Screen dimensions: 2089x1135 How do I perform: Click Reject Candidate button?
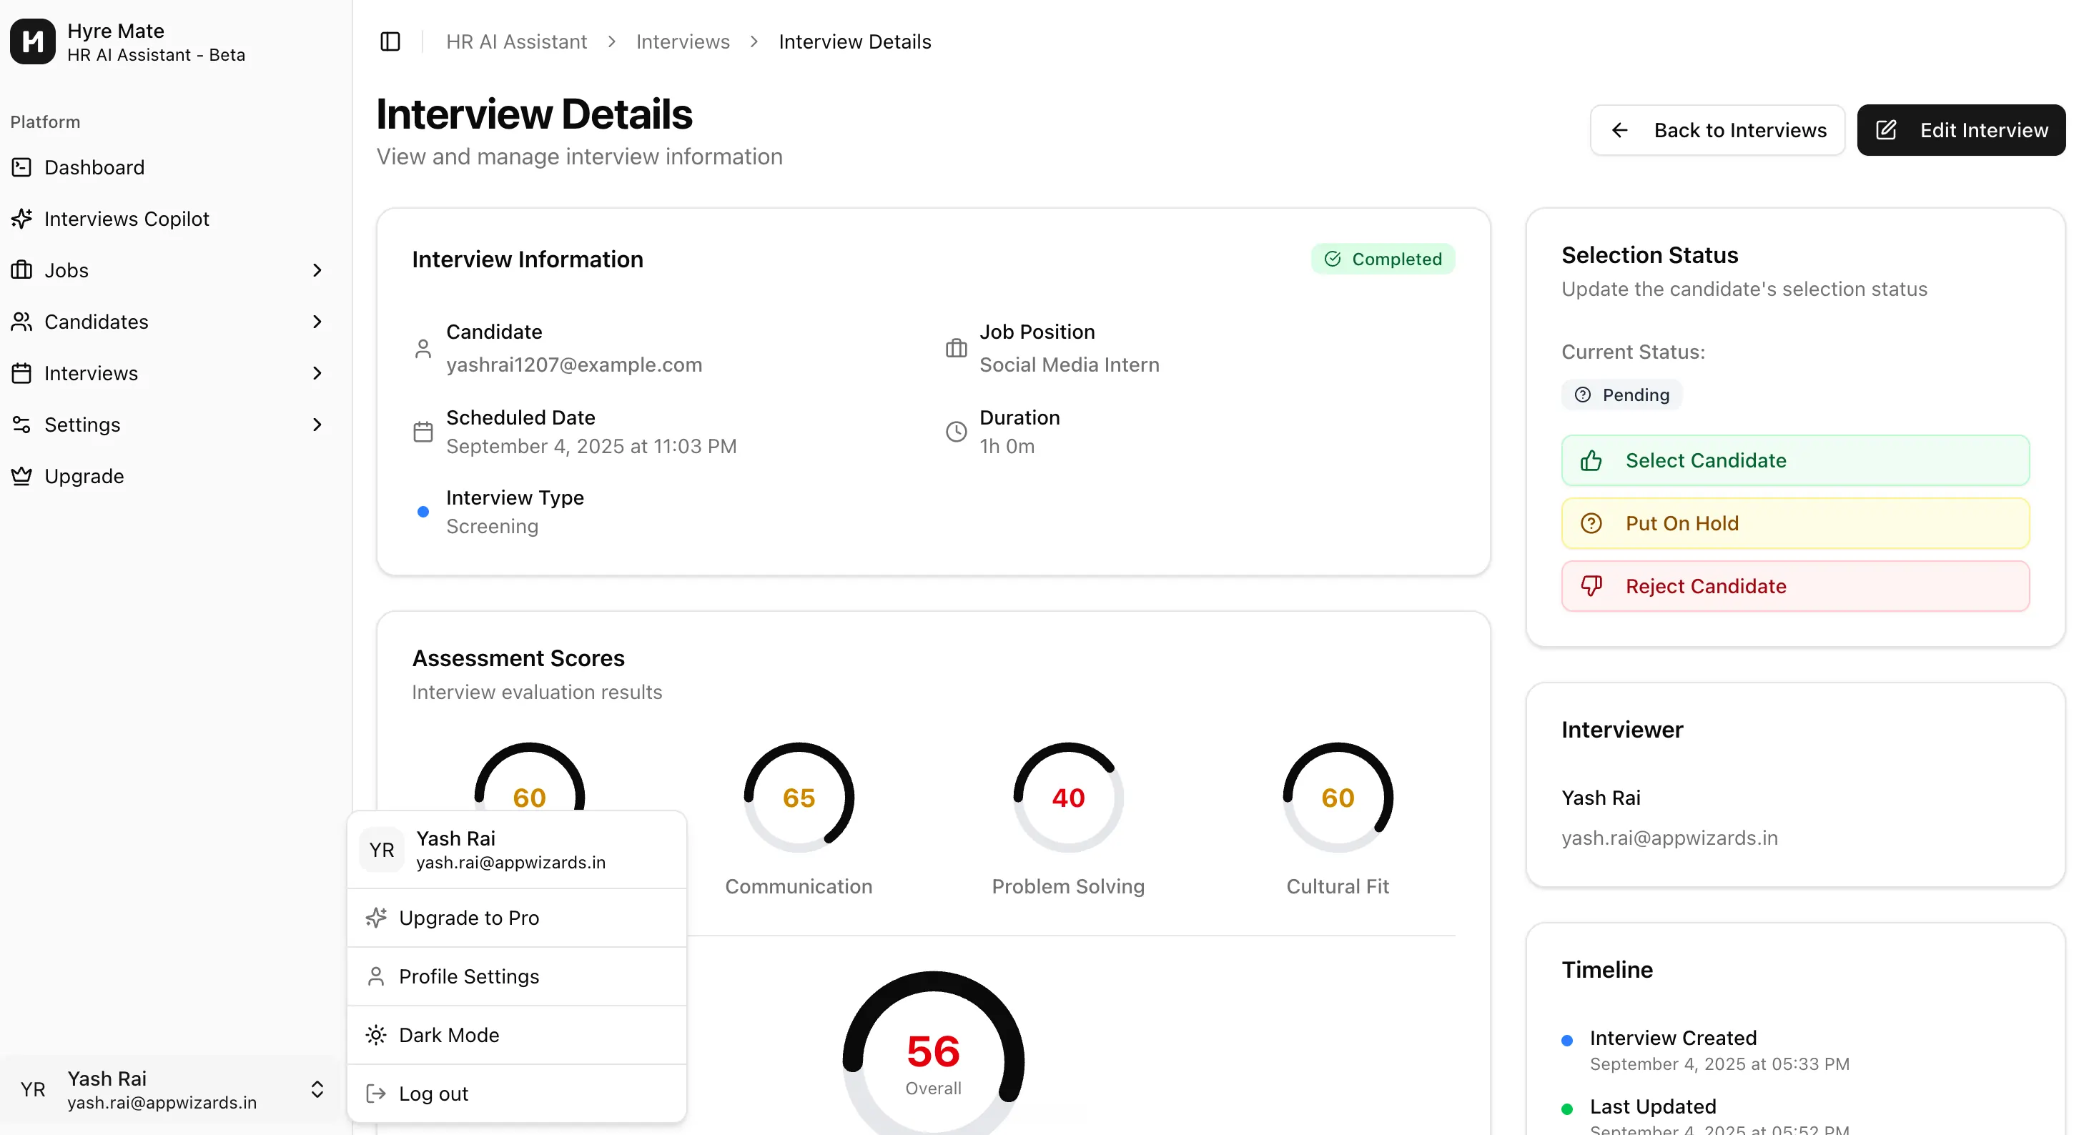tap(1795, 586)
